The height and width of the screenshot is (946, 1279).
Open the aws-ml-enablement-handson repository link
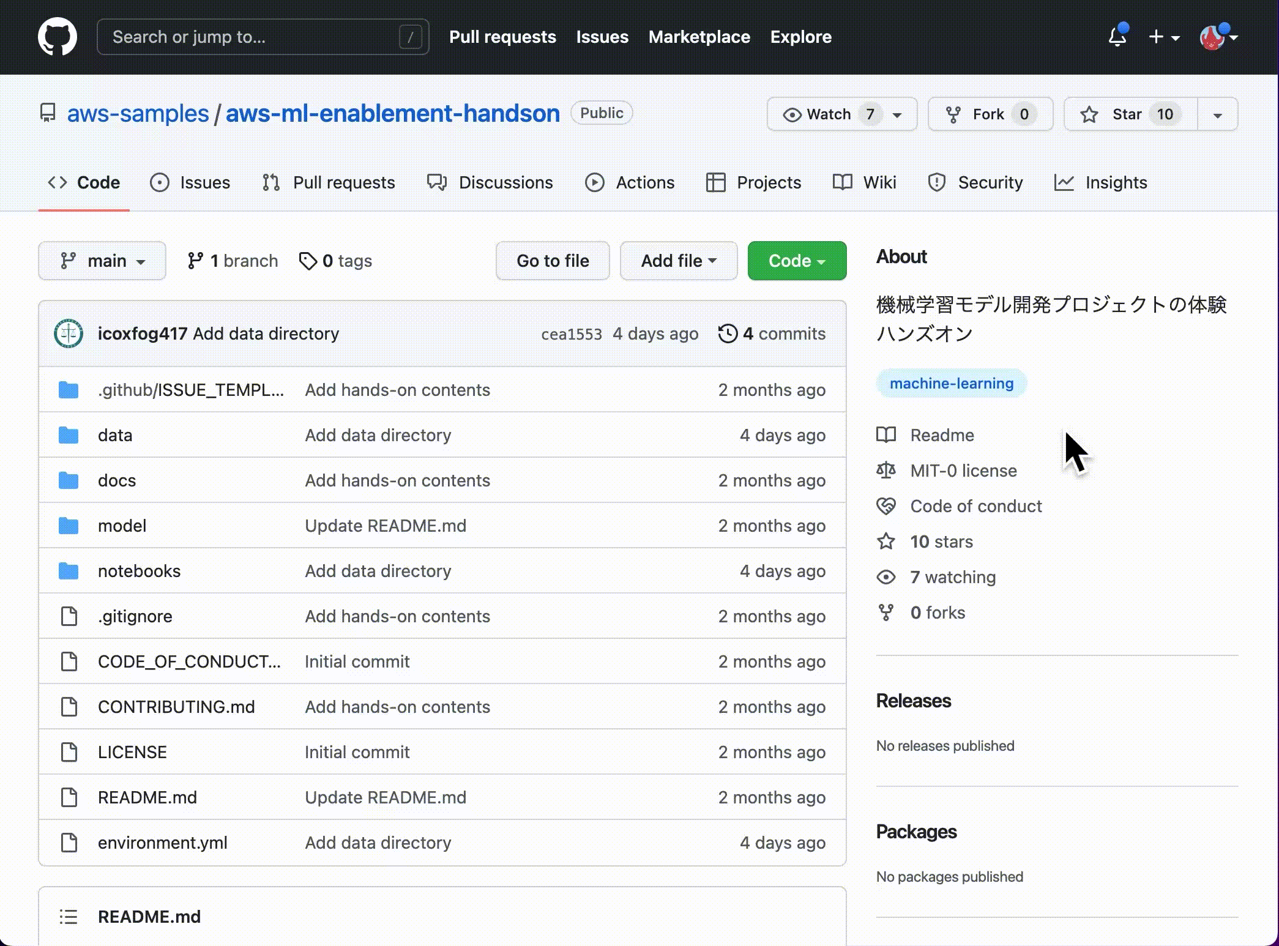392,113
